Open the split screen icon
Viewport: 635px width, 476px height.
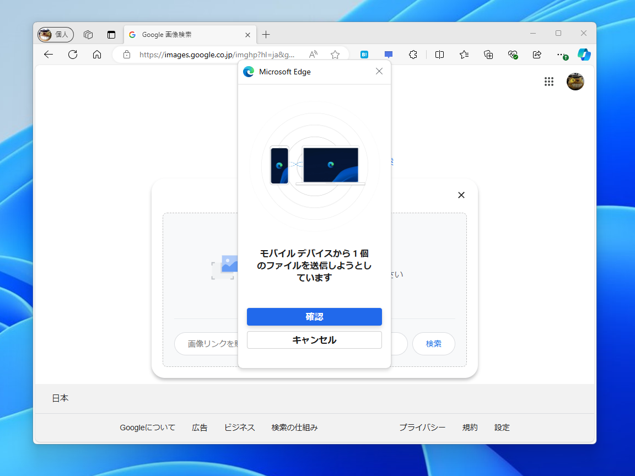(440, 55)
